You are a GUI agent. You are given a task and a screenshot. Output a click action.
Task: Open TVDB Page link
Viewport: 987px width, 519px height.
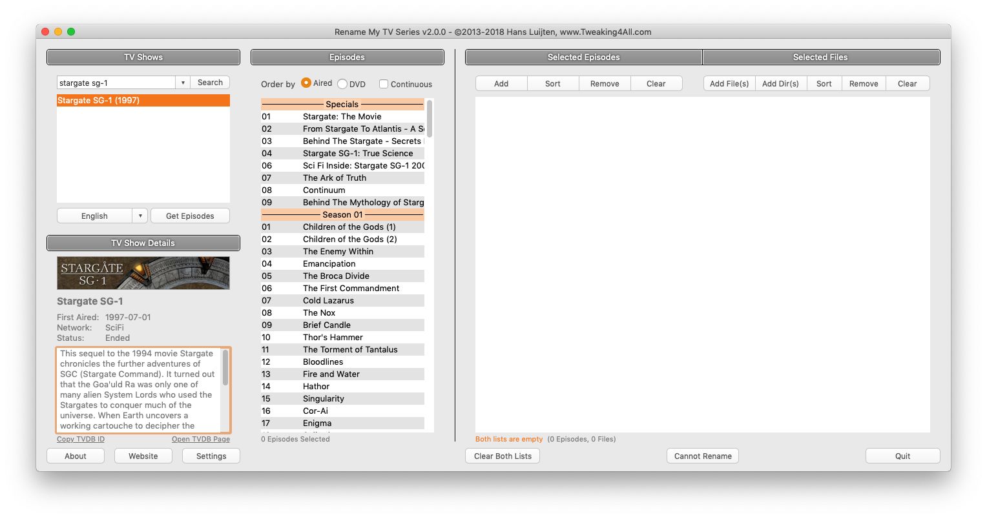pos(201,439)
